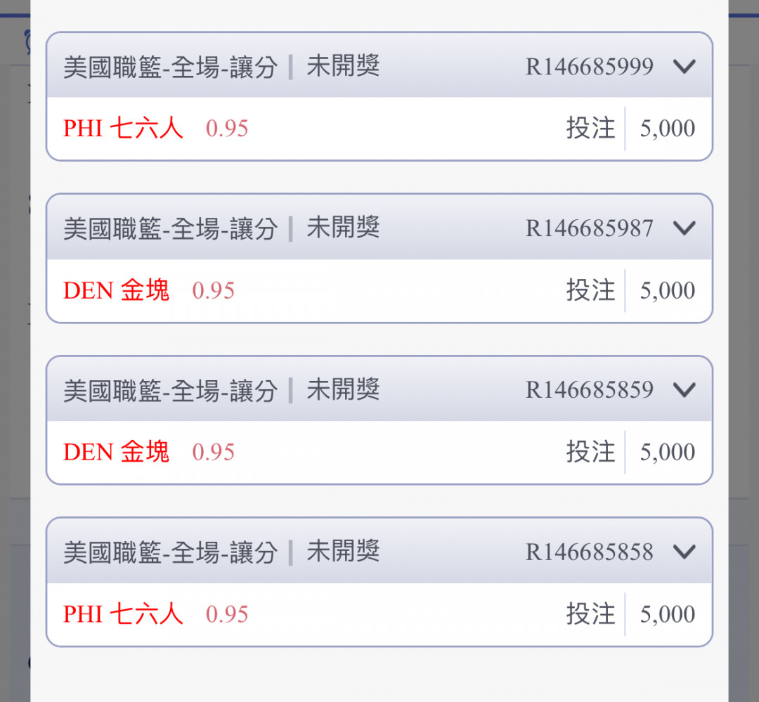
Task: Select bet number R146685858
Action: pos(590,552)
